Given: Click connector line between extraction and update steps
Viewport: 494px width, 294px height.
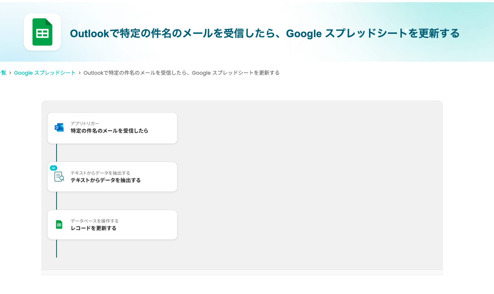Looking at the screenshot, I should click(57, 201).
